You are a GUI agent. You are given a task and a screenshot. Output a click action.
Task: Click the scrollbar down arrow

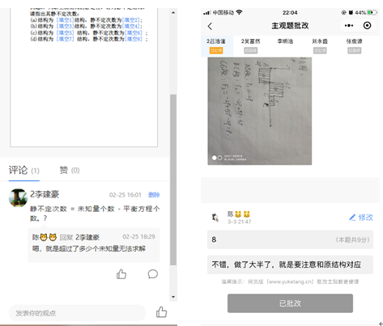point(173,297)
